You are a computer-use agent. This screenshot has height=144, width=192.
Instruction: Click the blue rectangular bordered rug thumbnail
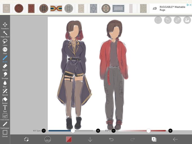tap(118, 8)
